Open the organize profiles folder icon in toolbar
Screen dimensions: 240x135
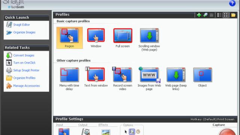click(x=233, y=15)
